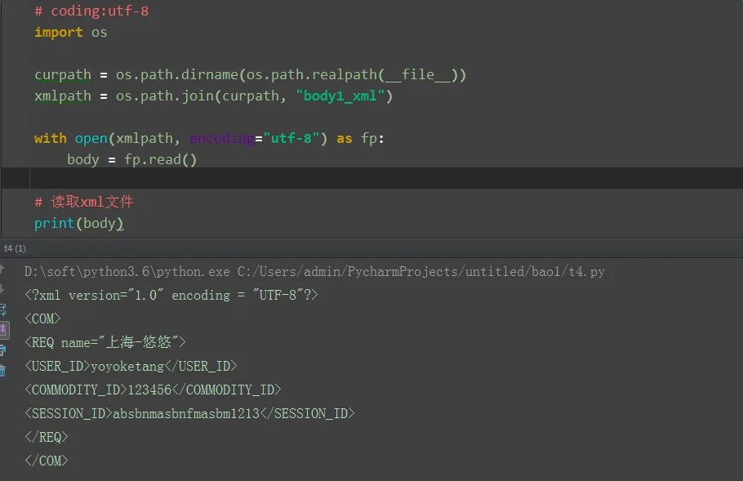Screen dimensions: 743x481
Task: Click the down arrow icon in Run console
Action: coord(2,290)
